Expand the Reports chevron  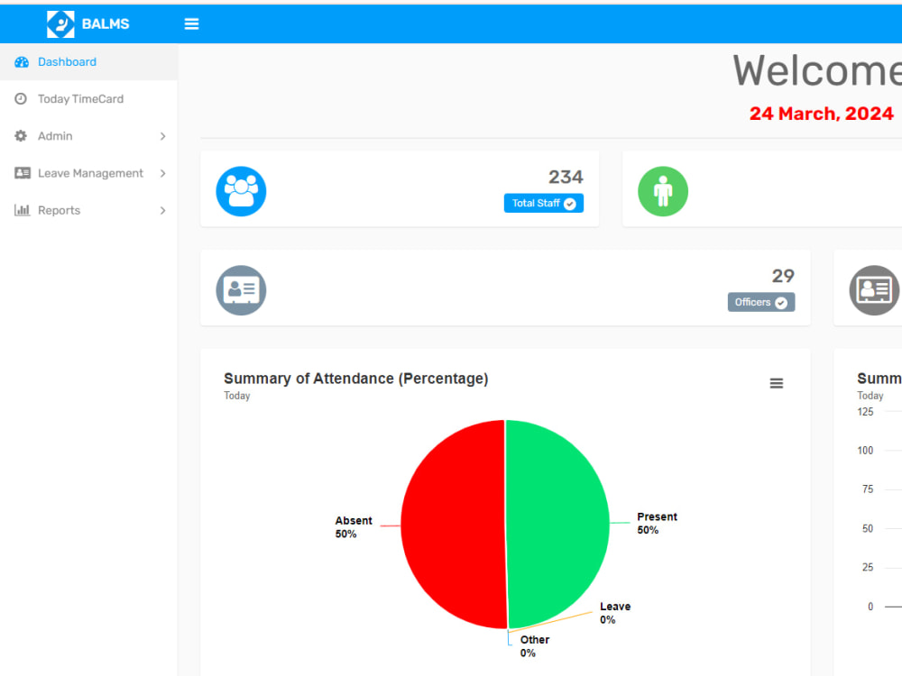click(x=162, y=210)
